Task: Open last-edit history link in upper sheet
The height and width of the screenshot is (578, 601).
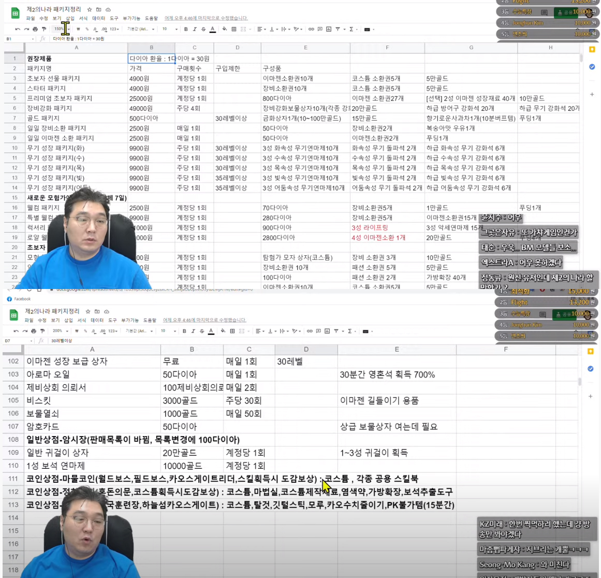Action: 206,18
